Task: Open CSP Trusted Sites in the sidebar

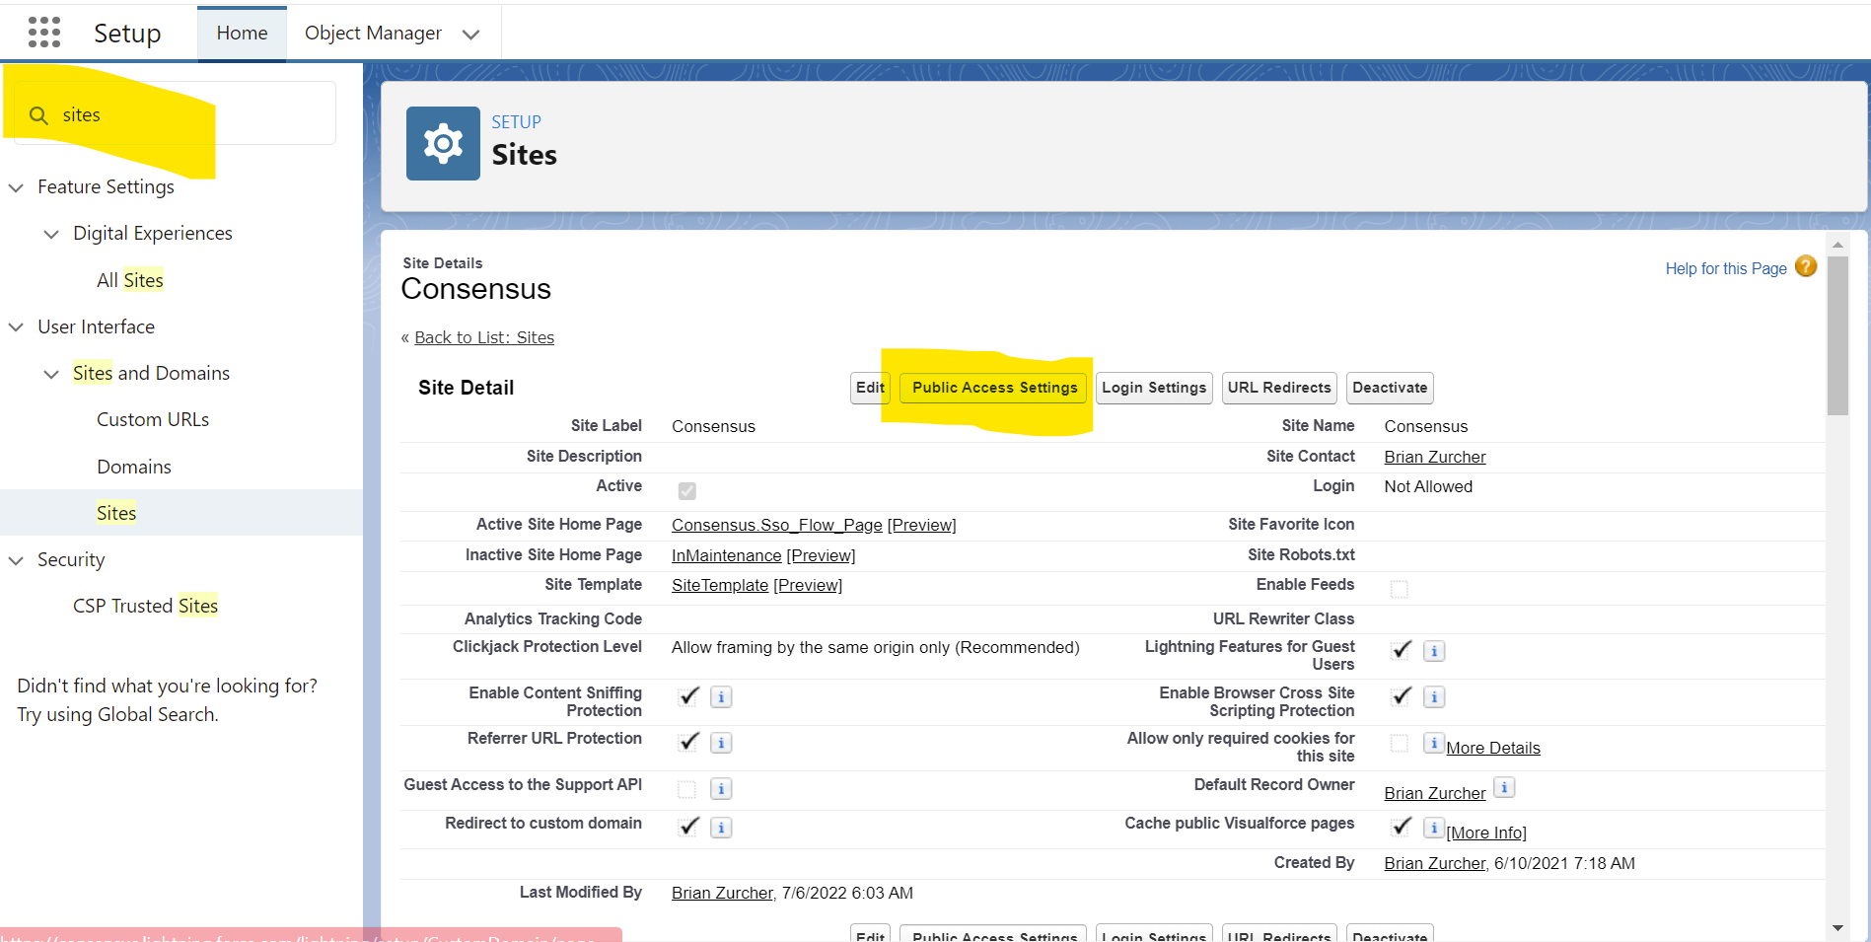Action: pyautogui.click(x=145, y=606)
